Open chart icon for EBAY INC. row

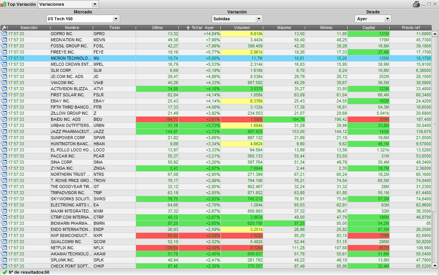(x=4, y=101)
